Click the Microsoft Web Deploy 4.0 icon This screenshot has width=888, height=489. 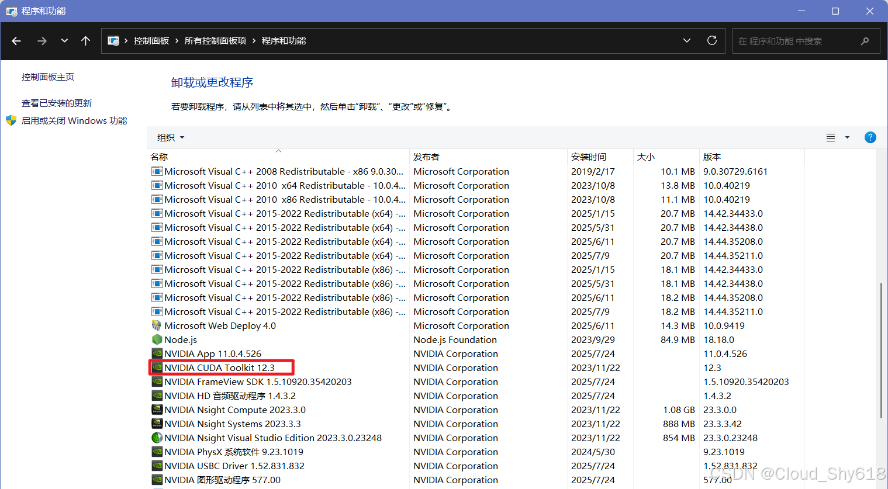157,325
